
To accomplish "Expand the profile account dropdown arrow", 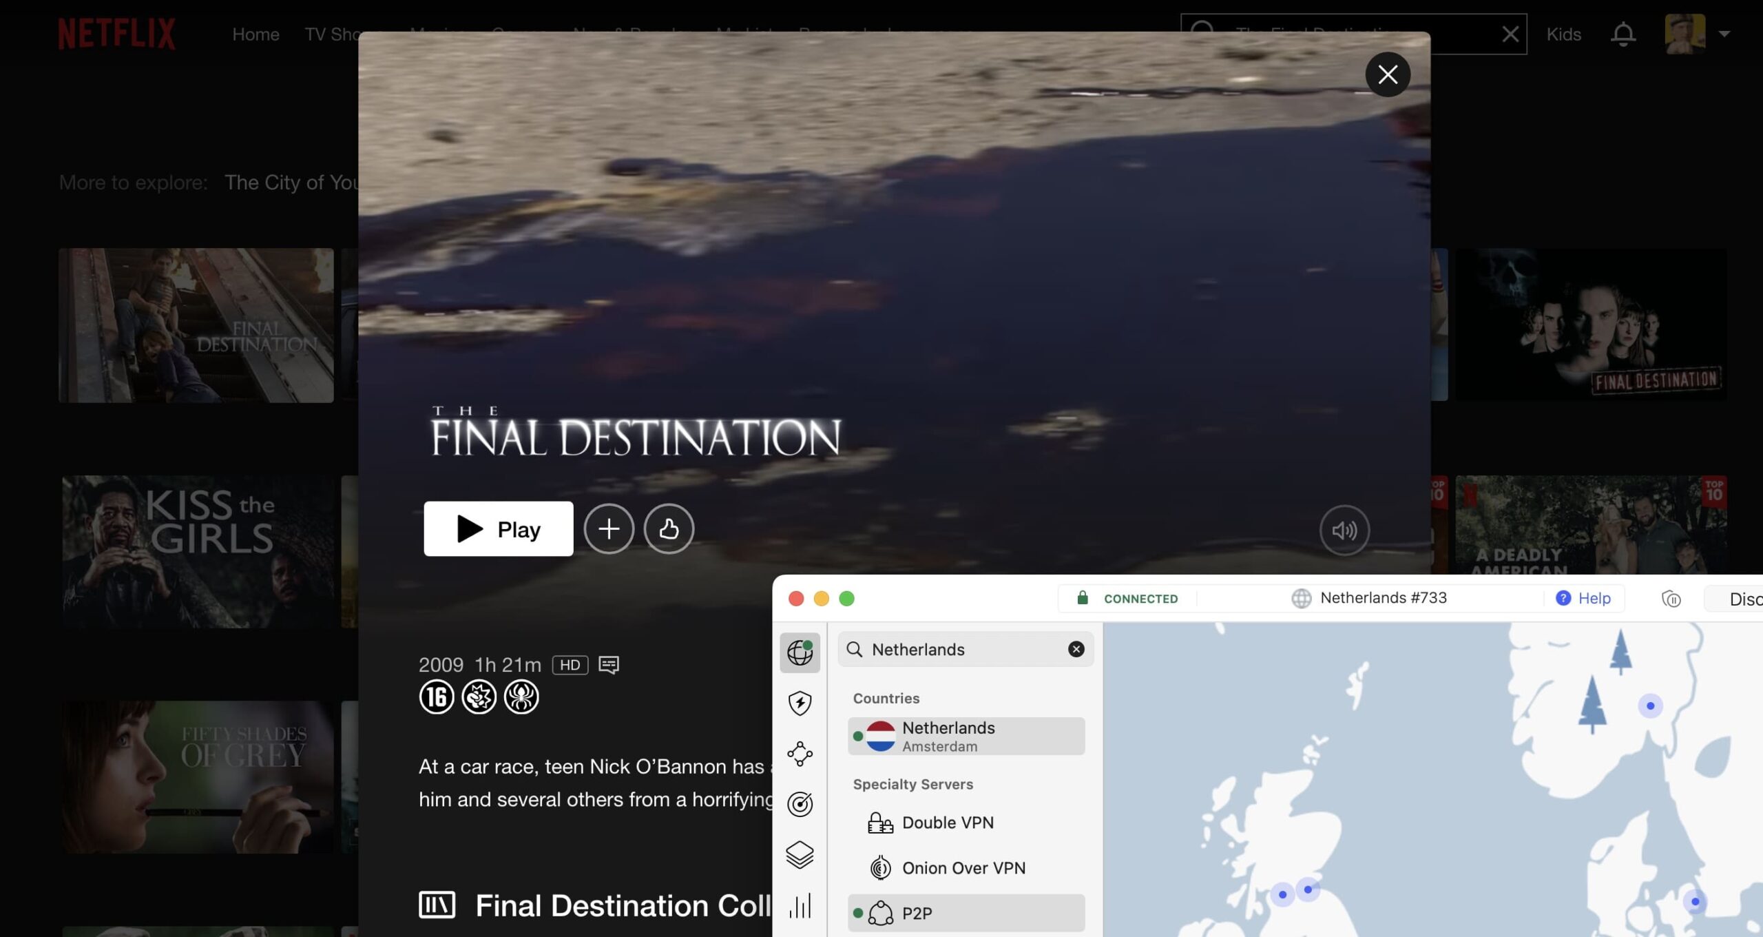I will click(1724, 34).
